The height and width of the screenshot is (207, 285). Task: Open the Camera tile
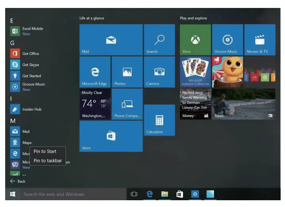(159, 72)
